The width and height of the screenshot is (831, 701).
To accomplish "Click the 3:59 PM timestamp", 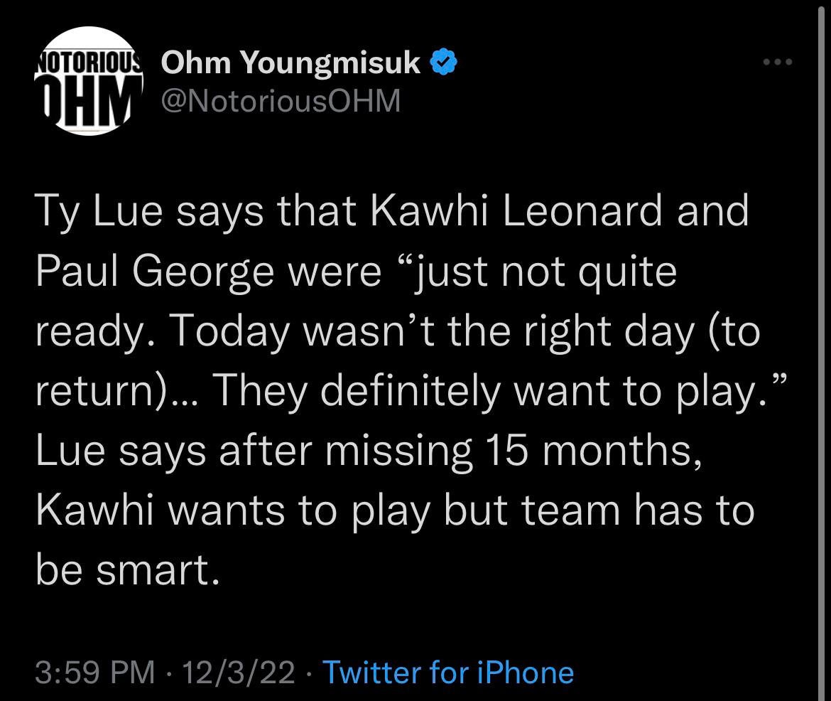I will point(94,672).
